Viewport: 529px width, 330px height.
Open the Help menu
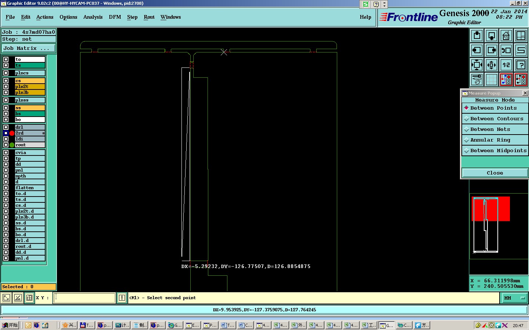click(x=366, y=17)
